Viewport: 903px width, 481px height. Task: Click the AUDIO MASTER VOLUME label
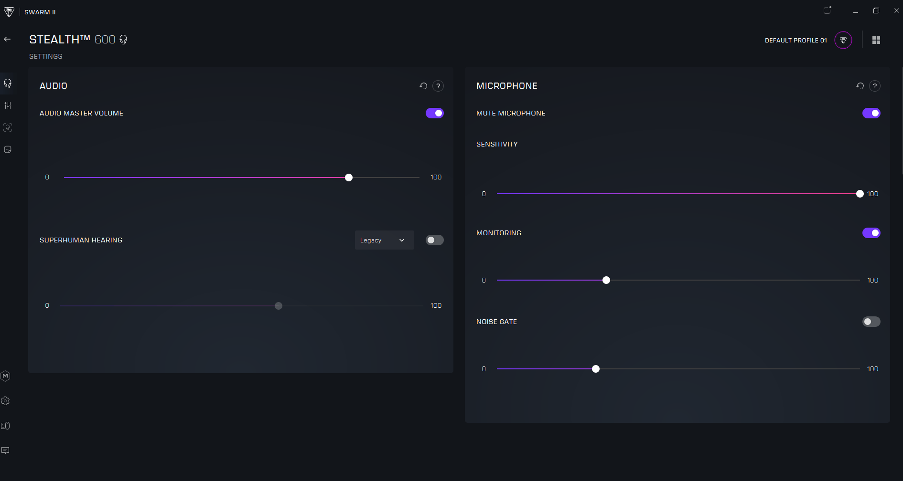coord(81,113)
